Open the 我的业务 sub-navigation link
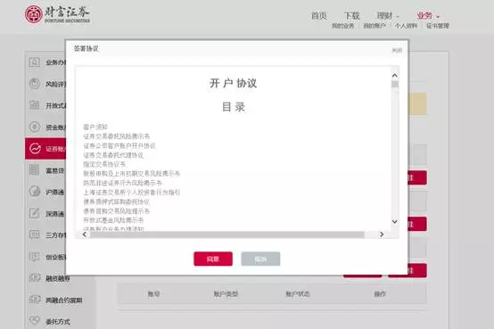The width and height of the screenshot is (494, 329). point(342,26)
